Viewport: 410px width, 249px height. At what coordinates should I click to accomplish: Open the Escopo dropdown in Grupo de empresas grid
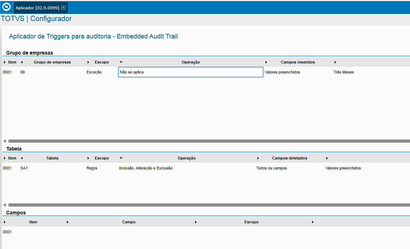(120, 62)
